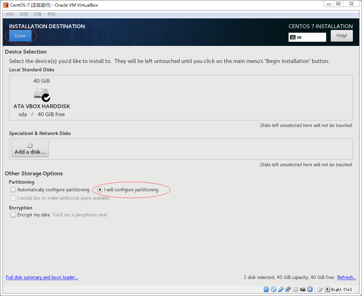Image resolution: width=362 pixels, height=296 pixels.
Task: Click the network adapters status icon
Action: coord(288,289)
